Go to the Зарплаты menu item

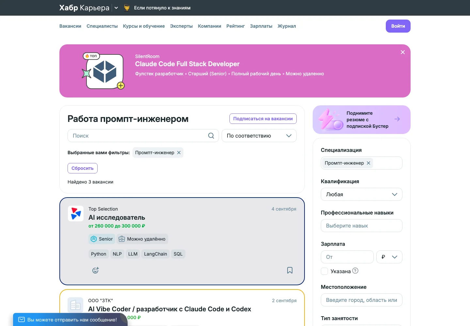tap(261, 26)
